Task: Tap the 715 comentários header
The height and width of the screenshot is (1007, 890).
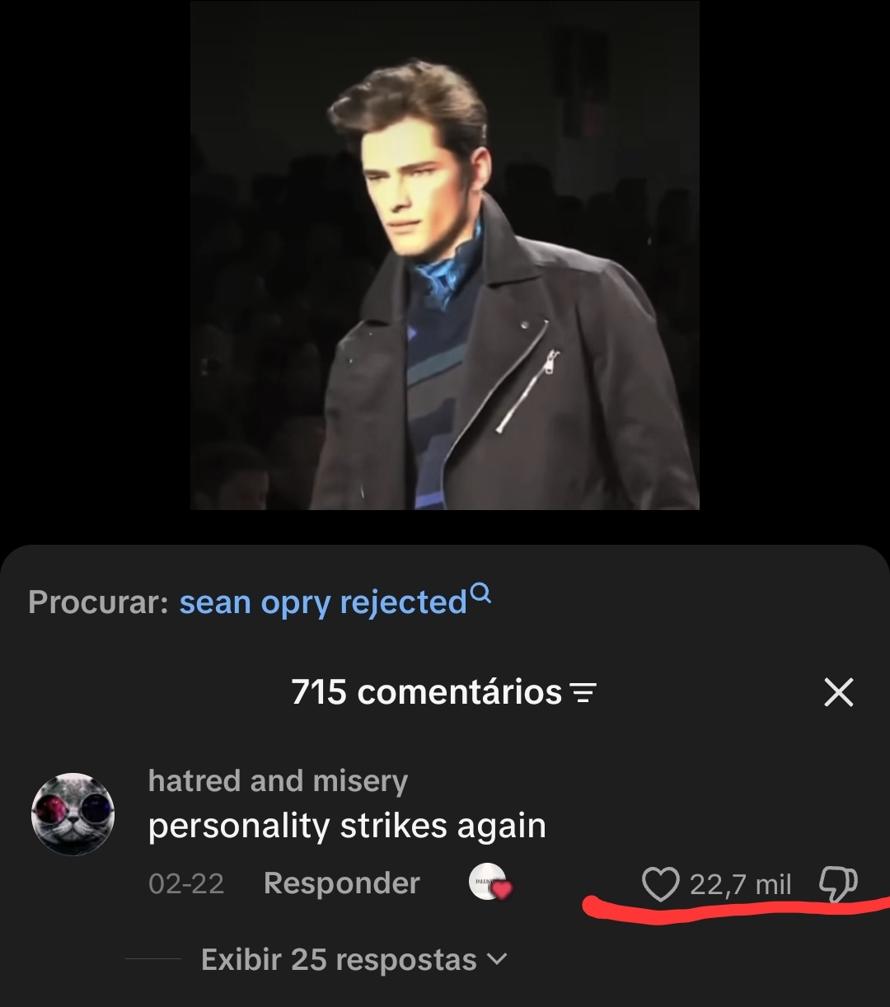Action: 426,692
